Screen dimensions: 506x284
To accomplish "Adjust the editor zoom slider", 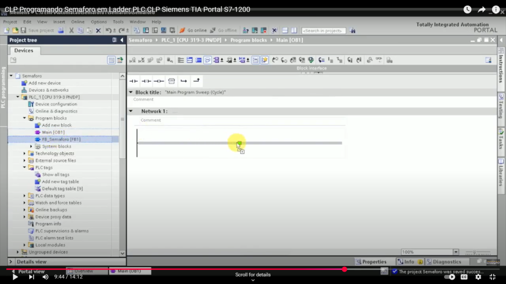I will [478, 252].
